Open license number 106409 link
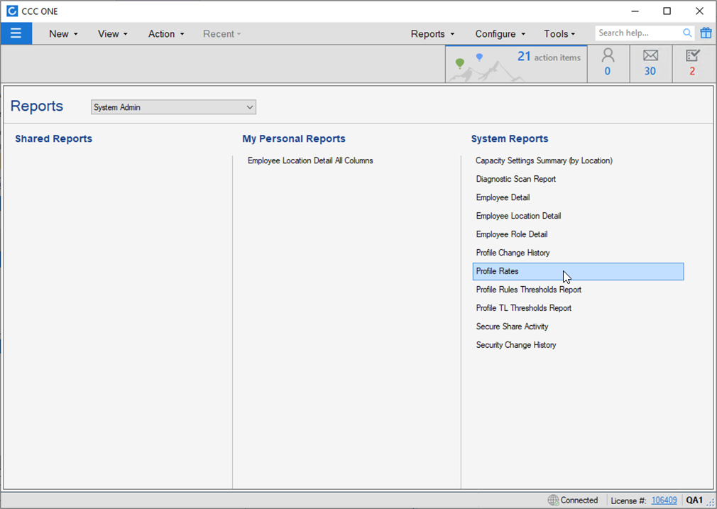 coord(664,500)
